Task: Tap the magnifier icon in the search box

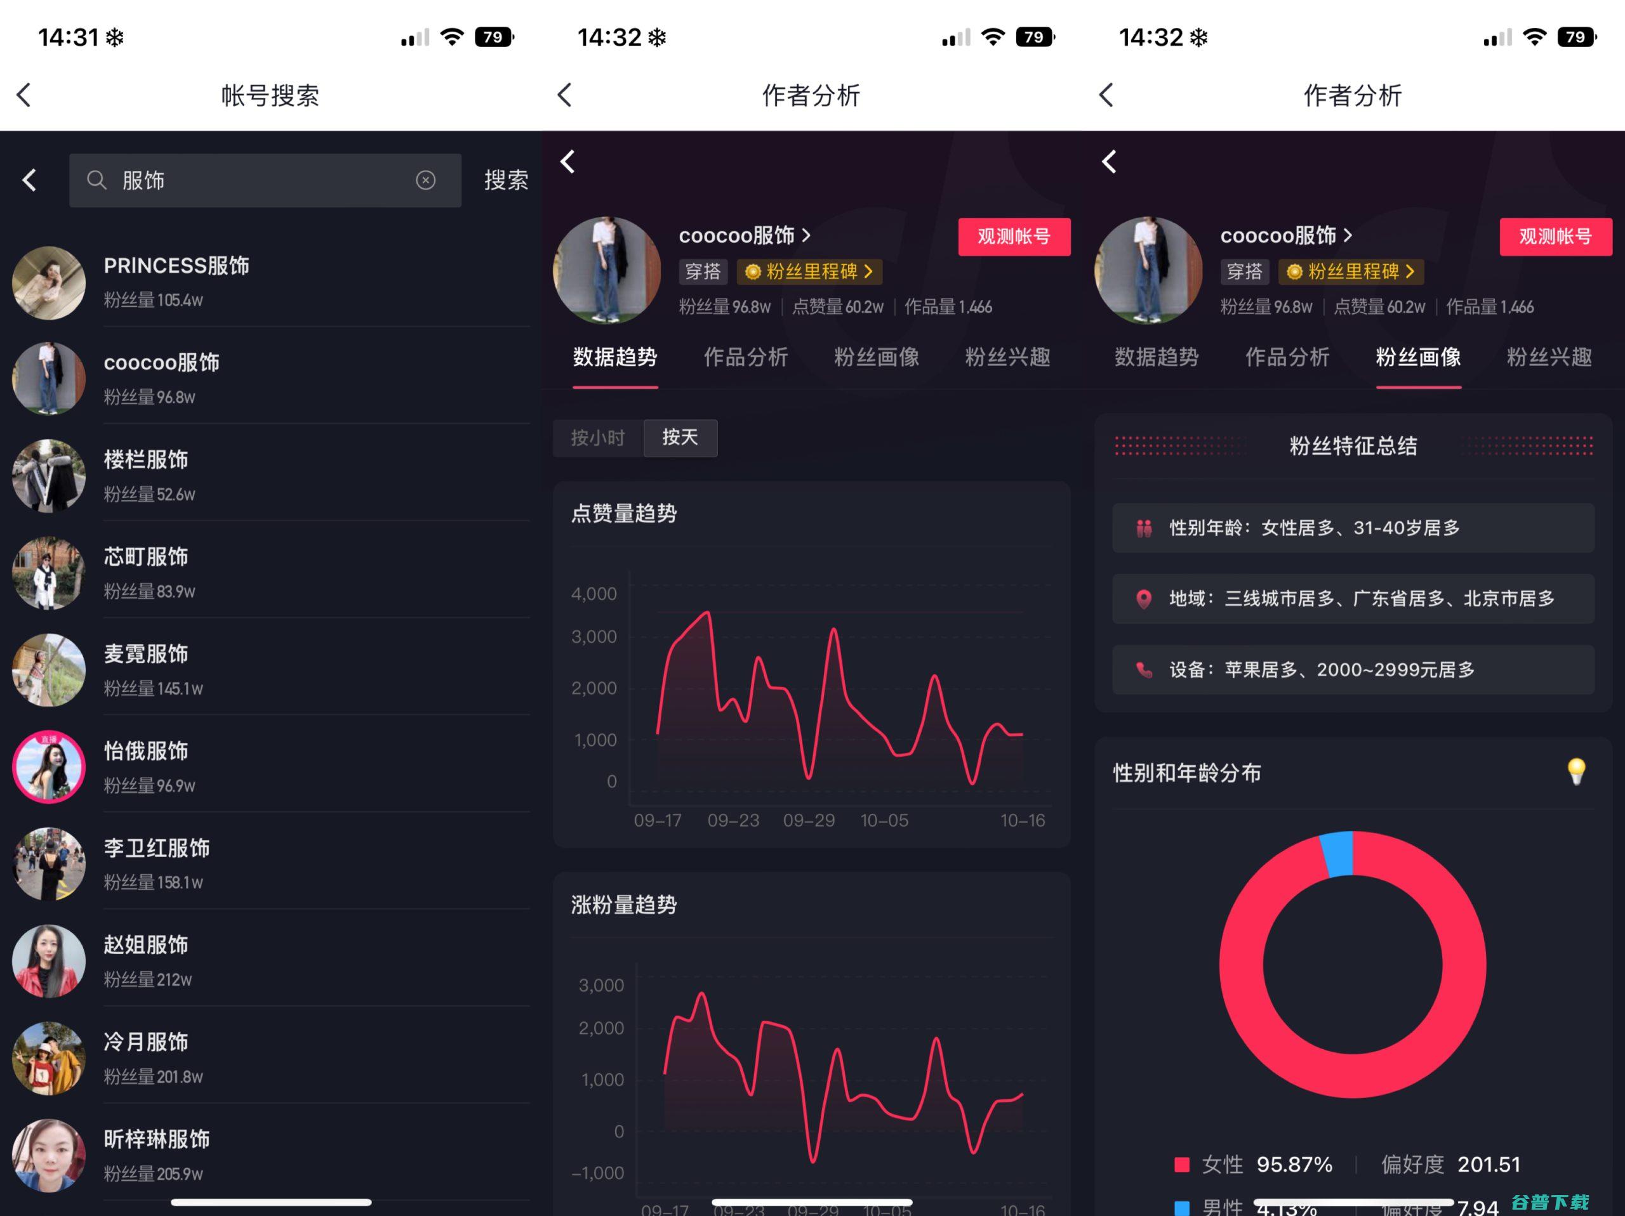Action: pyautogui.click(x=97, y=180)
